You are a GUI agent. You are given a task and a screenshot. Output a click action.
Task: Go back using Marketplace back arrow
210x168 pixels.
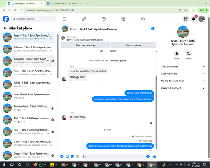point(5,28)
